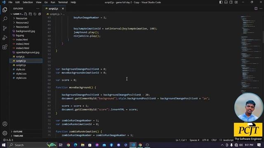The width and height of the screenshot is (264, 148).
Task: Open script.js in Explorer
Action: click(20, 57)
